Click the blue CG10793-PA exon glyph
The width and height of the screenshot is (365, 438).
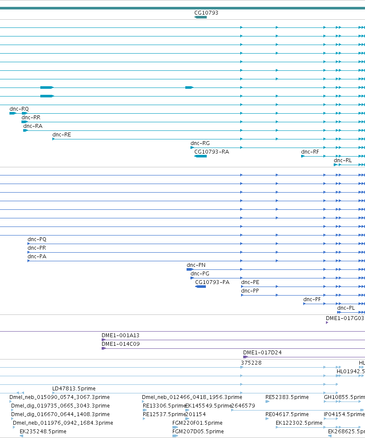pyautogui.click(x=200, y=287)
